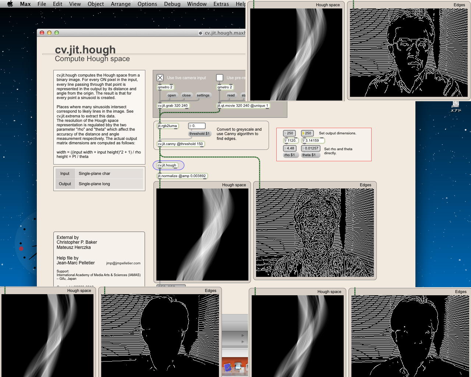Select the circled cv.jit.hough object box
The image size is (471, 377).
167,165
